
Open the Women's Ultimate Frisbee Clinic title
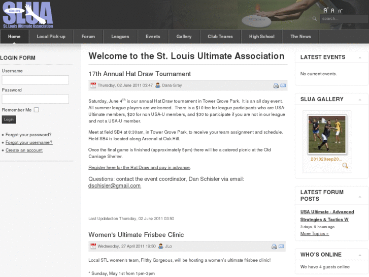136,235
